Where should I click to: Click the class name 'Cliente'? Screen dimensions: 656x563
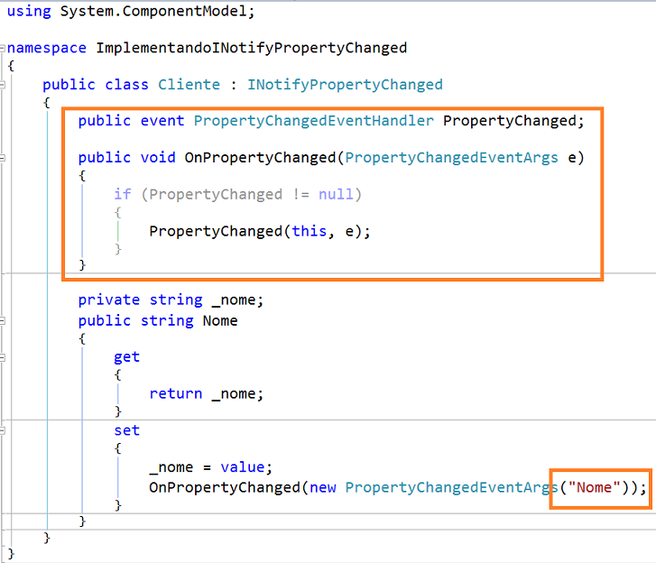[189, 85]
